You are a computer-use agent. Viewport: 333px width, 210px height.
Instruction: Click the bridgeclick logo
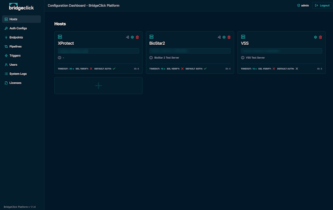[x=21, y=7]
